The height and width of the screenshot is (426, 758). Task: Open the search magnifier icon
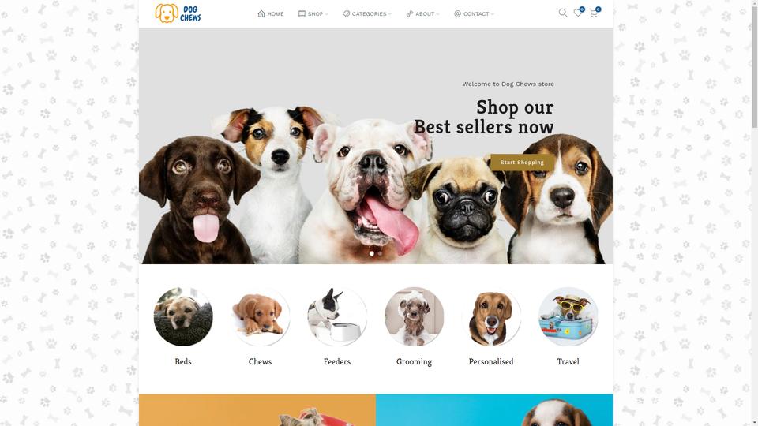[563, 13]
